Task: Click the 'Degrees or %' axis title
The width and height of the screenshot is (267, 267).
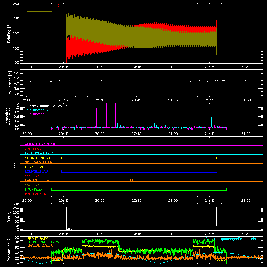Action: click(x=9, y=250)
